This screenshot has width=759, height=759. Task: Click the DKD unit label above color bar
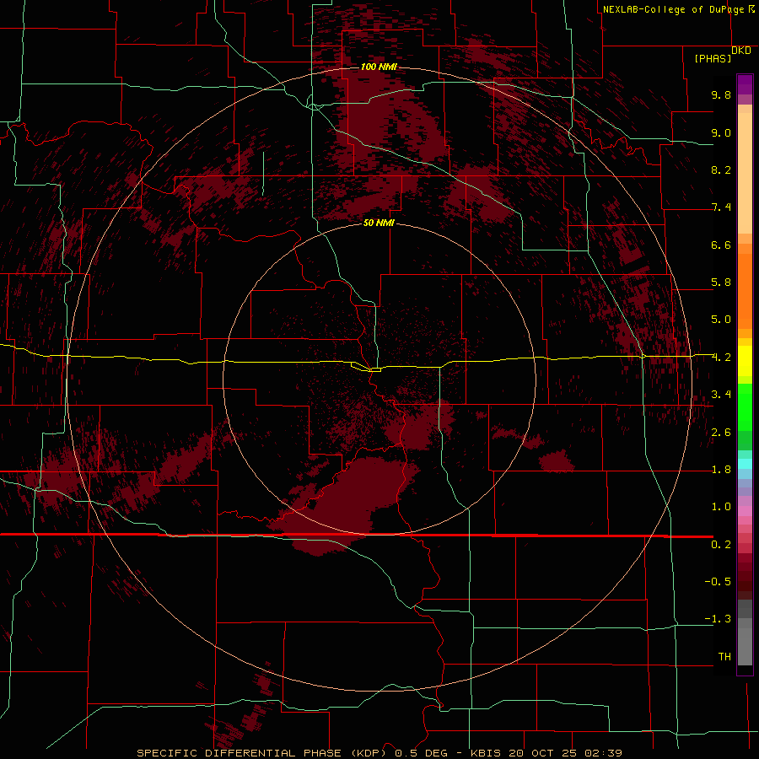tap(741, 51)
